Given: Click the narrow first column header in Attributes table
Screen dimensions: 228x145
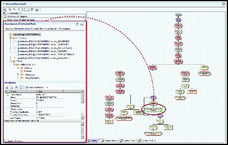Looking at the screenshot, I should [7, 91].
